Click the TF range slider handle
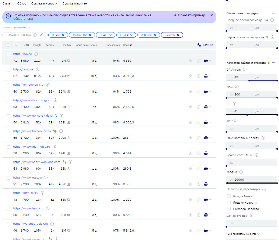Image resolution: width=279 pixels, height=240 pixels. coord(226,132)
